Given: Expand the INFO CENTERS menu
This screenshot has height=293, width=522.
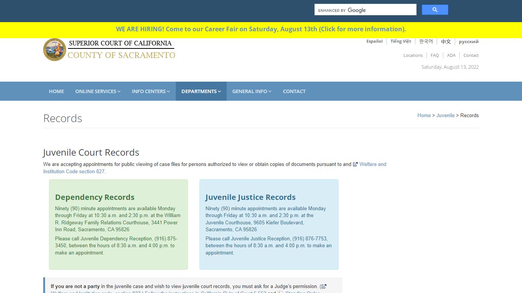Looking at the screenshot, I should 151,91.
